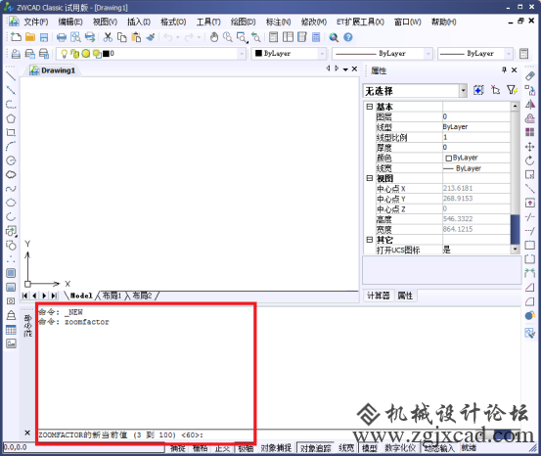Select the Revision Cloud tool

click(x=11, y=174)
